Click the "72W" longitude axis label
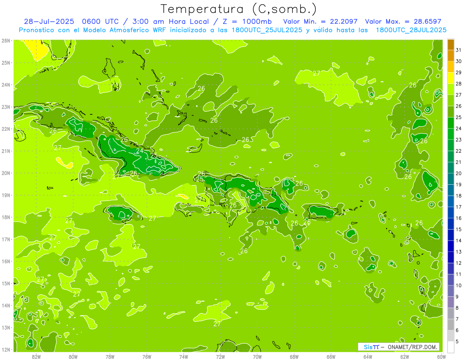The image size is (469, 362). click(220, 356)
